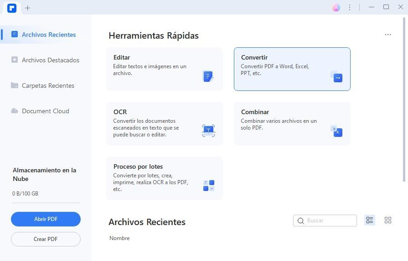Switch to grid view
This screenshot has width=408, height=261.
388,220
